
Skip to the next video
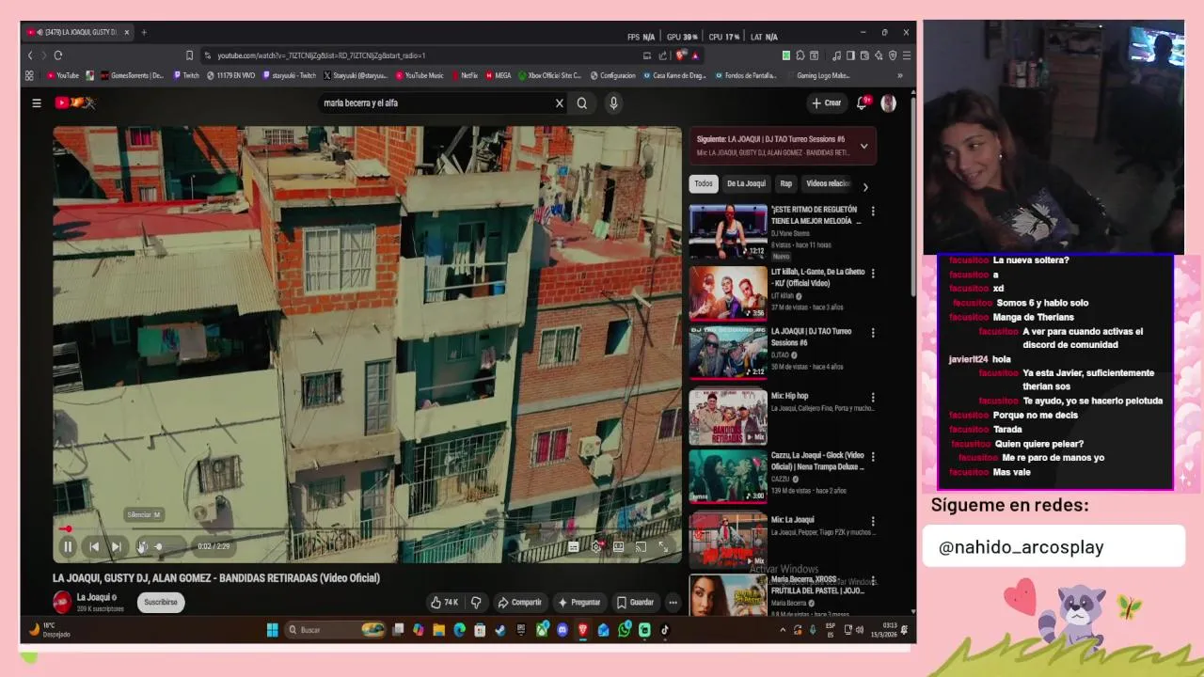(117, 546)
